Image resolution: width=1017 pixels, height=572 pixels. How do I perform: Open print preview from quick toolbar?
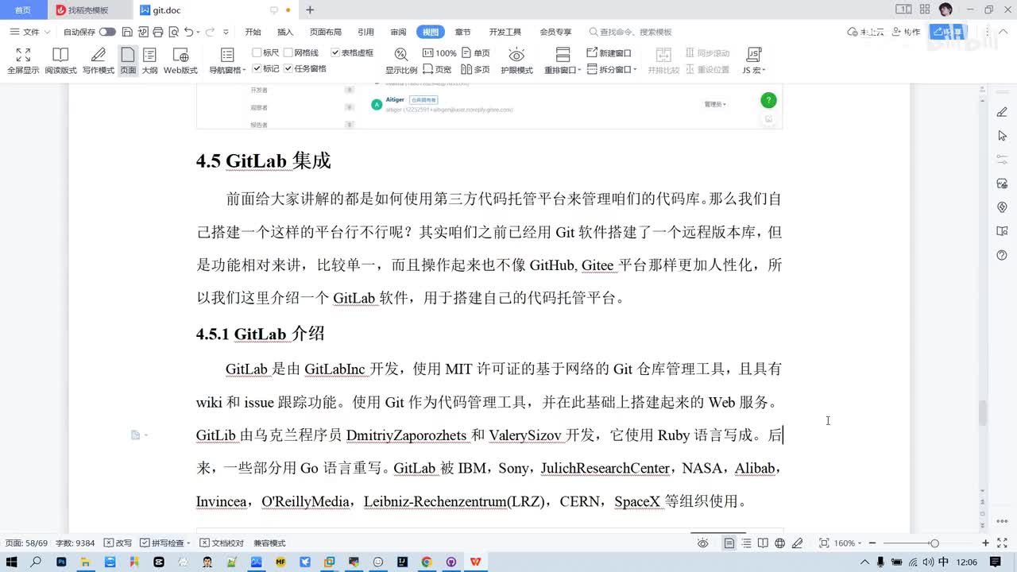172,32
